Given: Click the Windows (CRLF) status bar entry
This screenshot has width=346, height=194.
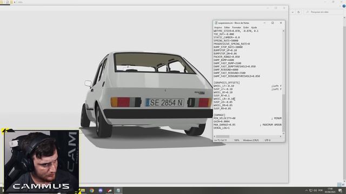Looking at the screenshot, I should 251,140.
